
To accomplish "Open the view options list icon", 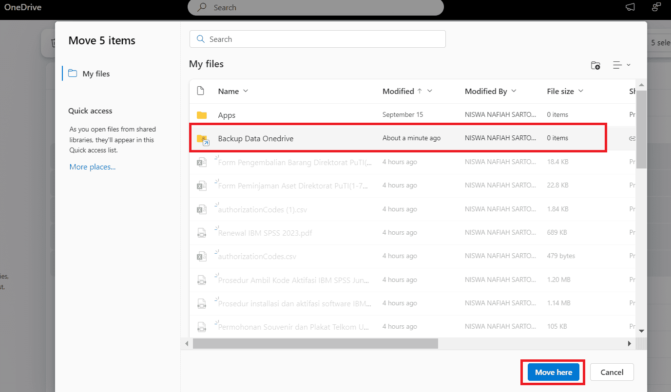I will point(621,65).
